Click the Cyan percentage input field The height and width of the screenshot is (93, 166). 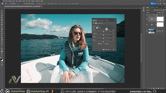pyautogui.click(x=110, y=30)
